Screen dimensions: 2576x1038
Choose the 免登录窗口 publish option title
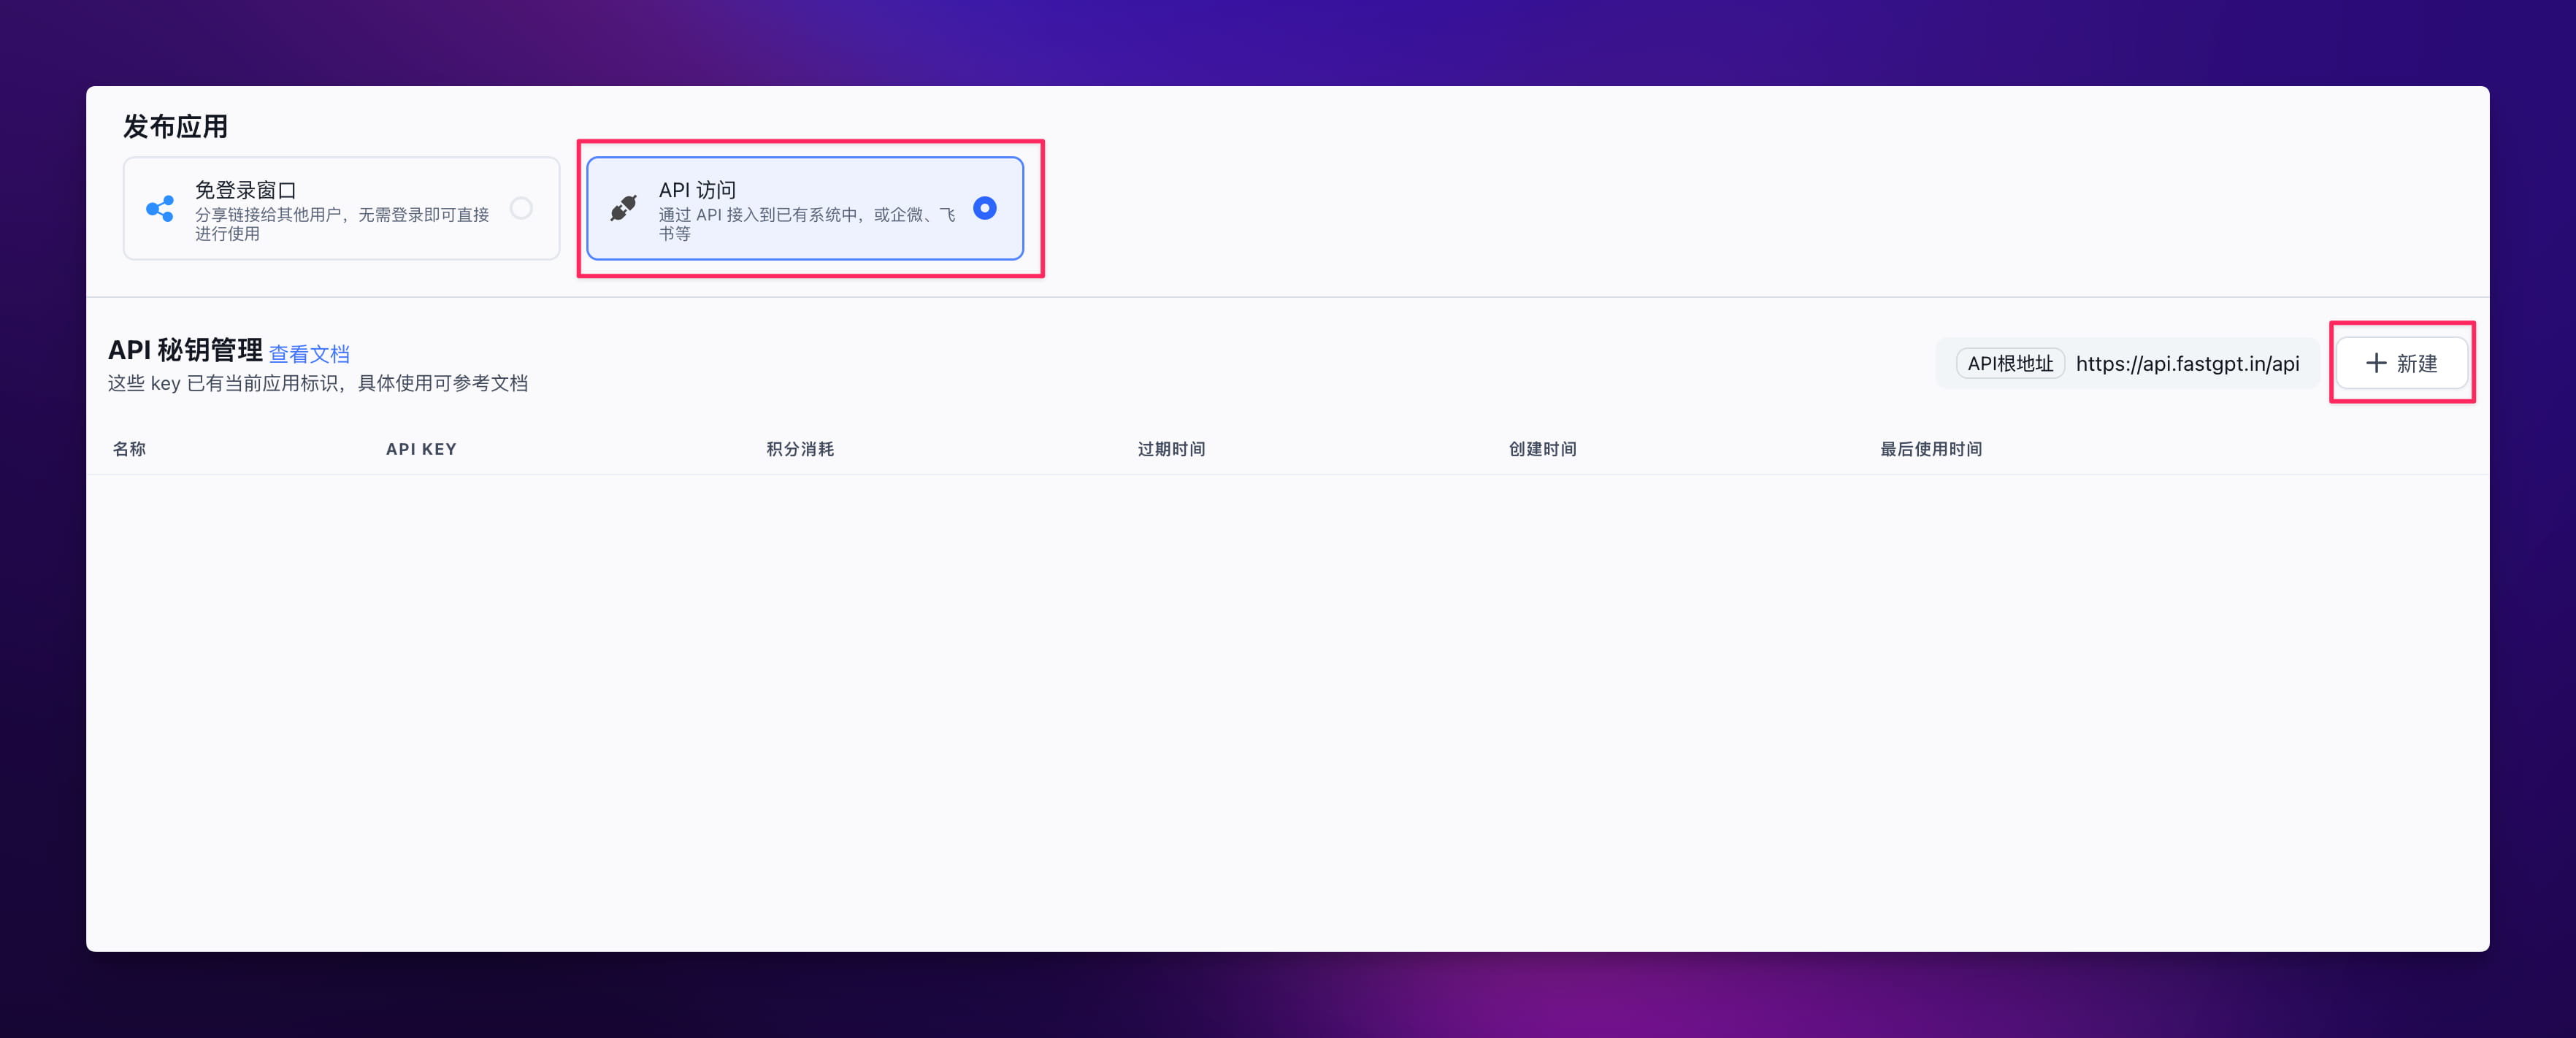(246, 190)
